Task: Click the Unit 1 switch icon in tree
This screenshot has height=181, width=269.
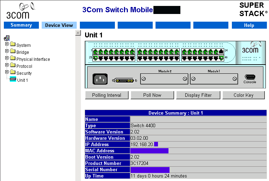Action: click(13, 79)
